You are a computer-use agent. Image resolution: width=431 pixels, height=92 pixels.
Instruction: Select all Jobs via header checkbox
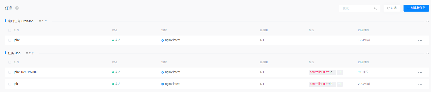pos(10,62)
